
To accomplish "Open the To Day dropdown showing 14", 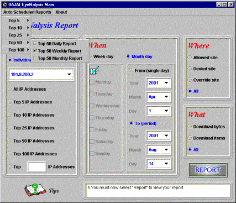I will coord(166,164).
